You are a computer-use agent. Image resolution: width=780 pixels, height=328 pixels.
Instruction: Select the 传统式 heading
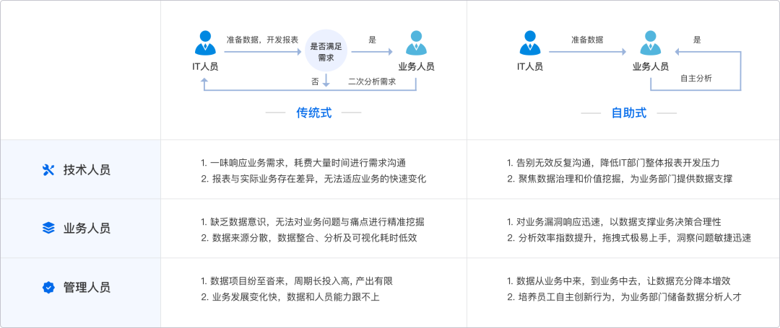point(314,112)
